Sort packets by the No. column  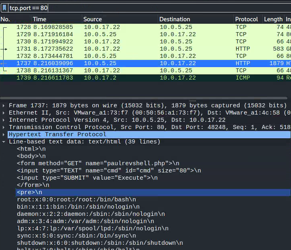point(6,19)
